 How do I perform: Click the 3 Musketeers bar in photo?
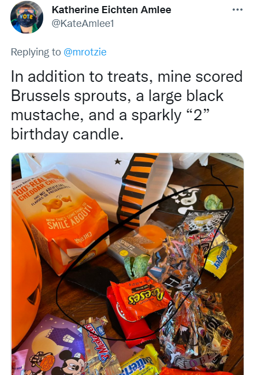pos(99,344)
